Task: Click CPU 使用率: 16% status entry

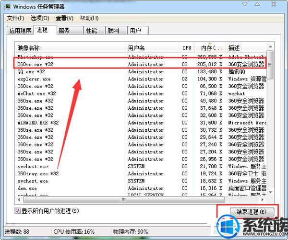Action: [74, 232]
